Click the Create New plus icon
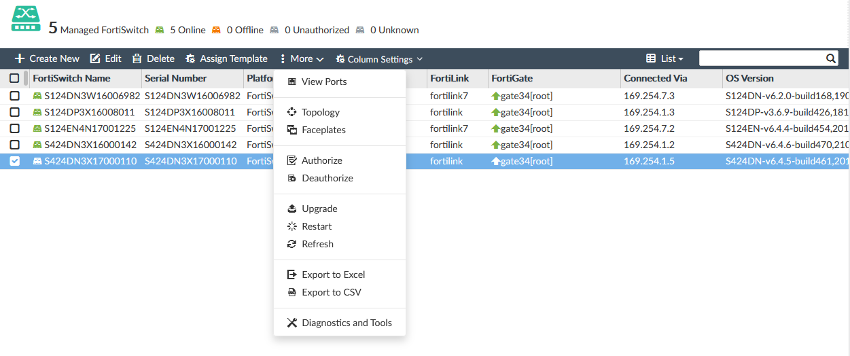 [x=20, y=59]
